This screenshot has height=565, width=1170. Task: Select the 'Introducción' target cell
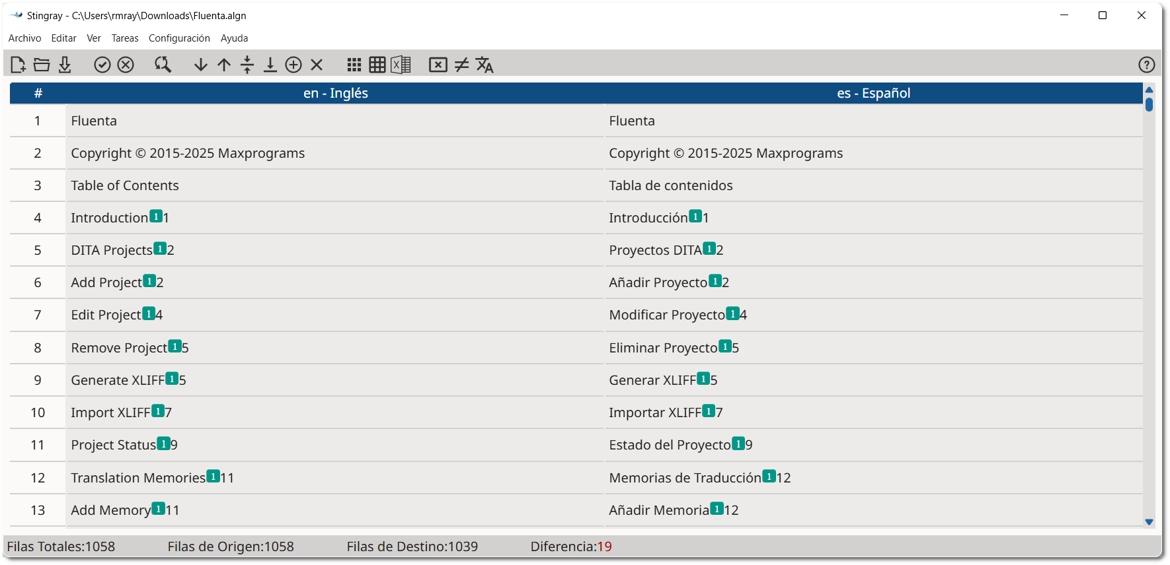pyautogui.click(x=874, y=218)
